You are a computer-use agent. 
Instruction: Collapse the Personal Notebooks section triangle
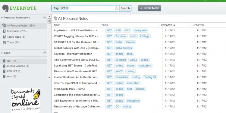click(2, 18)
